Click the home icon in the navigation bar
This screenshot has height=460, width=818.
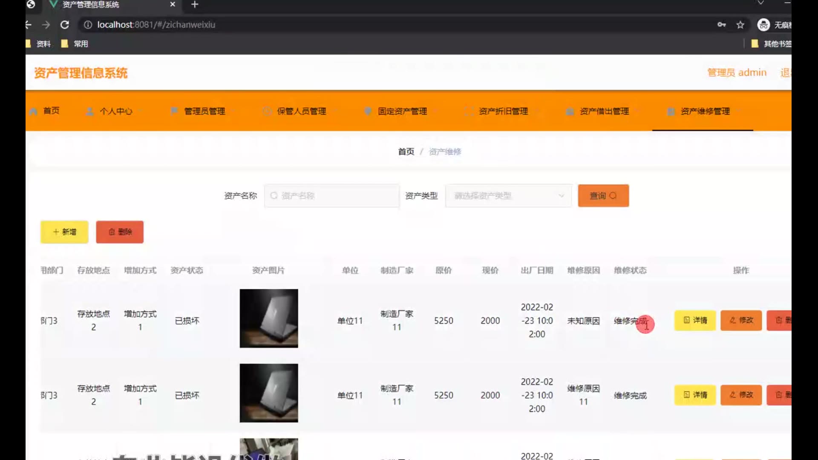tap(33, 112)
